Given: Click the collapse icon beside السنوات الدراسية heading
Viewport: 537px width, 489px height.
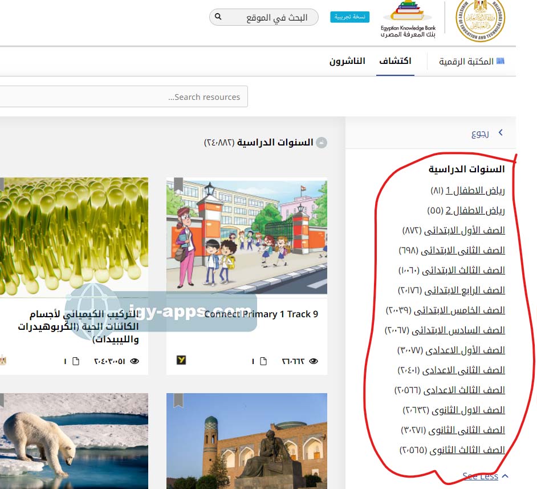Looking at the screenshot, I should pyautogui.click(x=322, y=143).
